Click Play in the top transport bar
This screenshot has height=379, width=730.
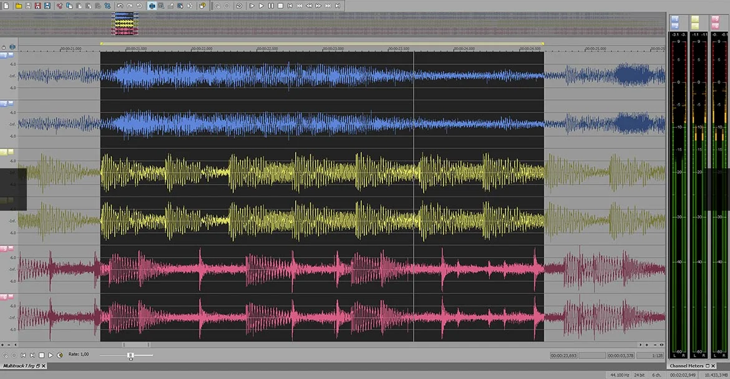(x=261, y=6)
